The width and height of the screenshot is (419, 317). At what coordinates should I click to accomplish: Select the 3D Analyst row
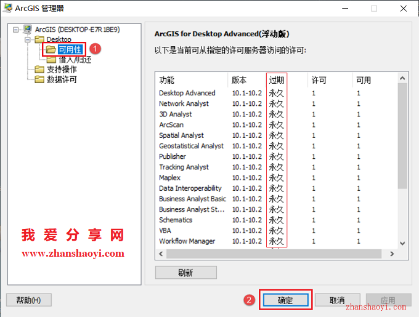[277, 114]
